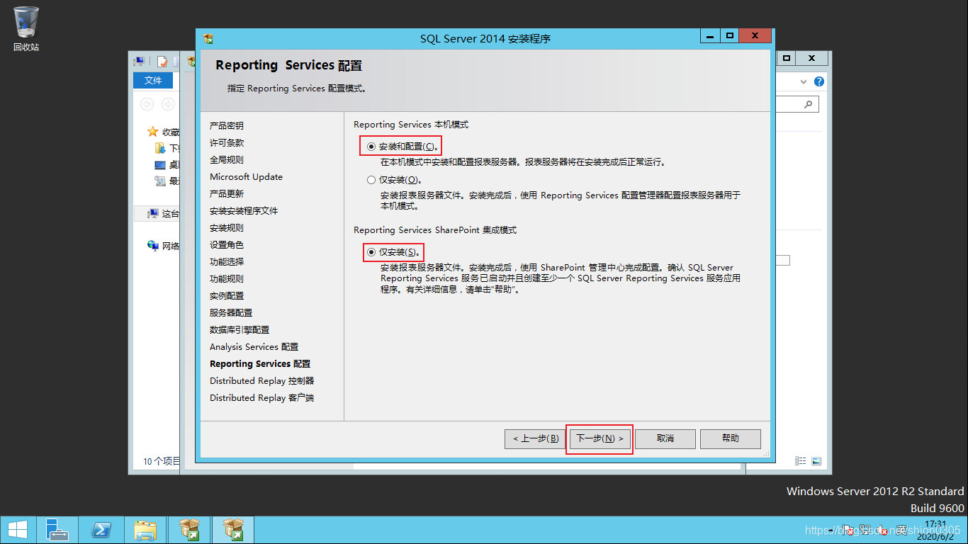The height and width of the screenshot is (544, 968).
Task: Launch PowerShell from the taskbar
Action: click(x=101, y=530)
